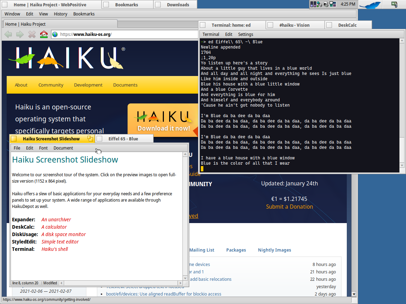
Task: Go back with WebPositive back arrow
Action: coord(8,34)
